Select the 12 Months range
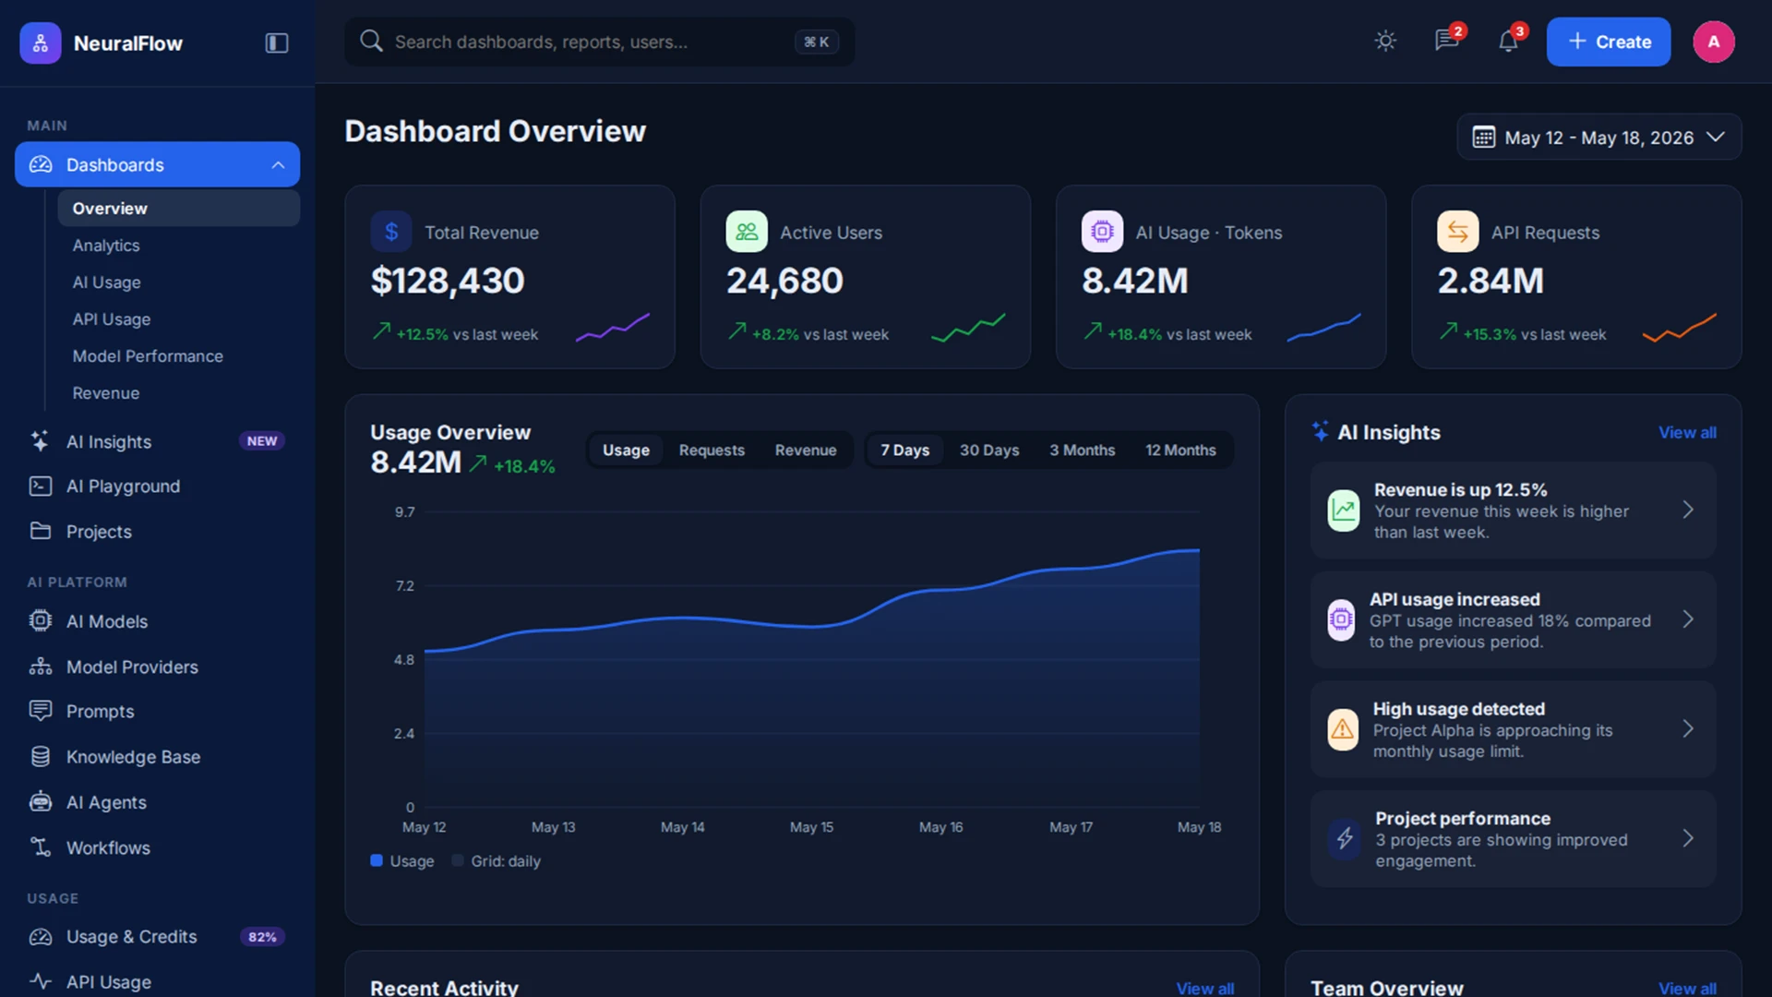The height and width of the screenshot is (997, 1772). click(x=1180, y=450)
